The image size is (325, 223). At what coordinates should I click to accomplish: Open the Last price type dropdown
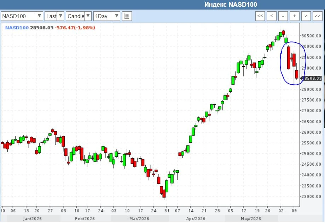(x=54, y=16)
